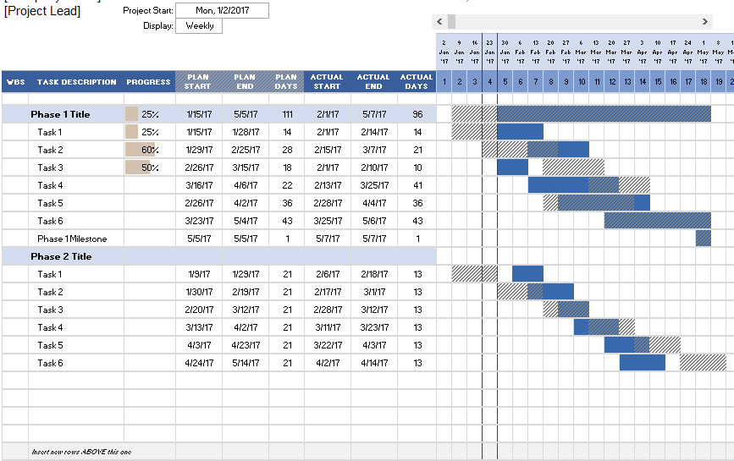Select the PLAN DAYS column header
Viewport: 734px width, 461px height.
(x=286, y=82)
